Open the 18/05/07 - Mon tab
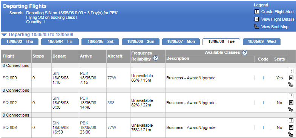The width and height of the screenshot is (296, 138). 181,42
